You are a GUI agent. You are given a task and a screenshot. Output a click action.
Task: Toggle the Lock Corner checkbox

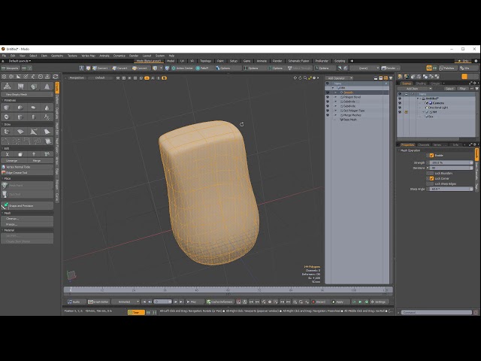point(431,178)
